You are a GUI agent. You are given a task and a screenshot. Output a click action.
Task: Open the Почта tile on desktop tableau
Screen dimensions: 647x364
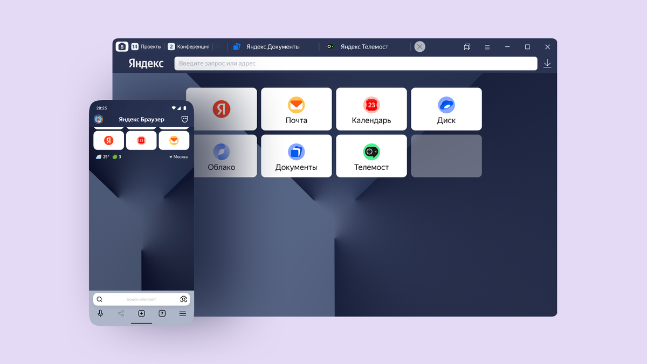click(296, 109)
